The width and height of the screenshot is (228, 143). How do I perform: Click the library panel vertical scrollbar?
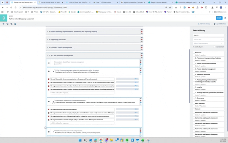tap(227, 79)
